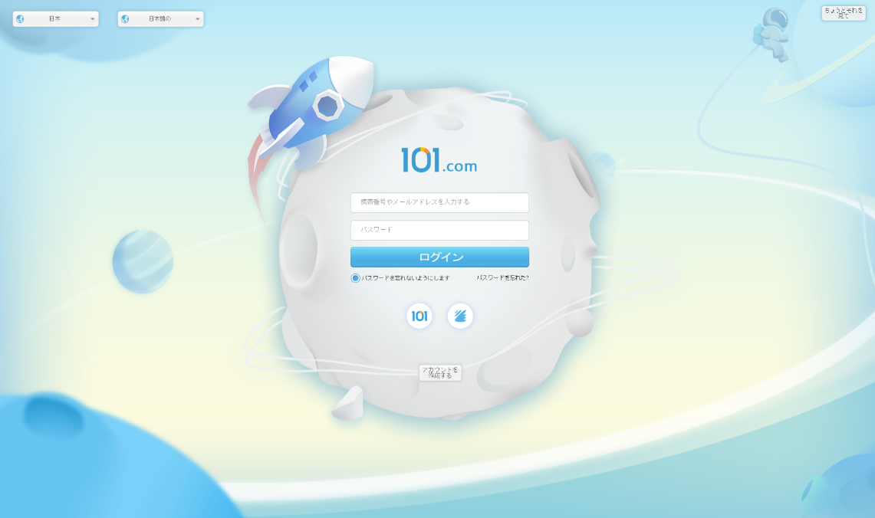Click the パスワードを忘れた? link
Viewport: 875px width, 518px height.
(x=502, y=279)
